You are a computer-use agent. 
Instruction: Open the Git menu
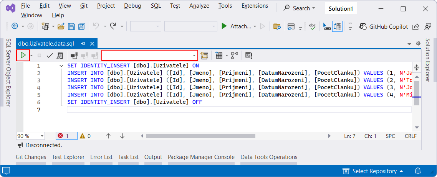pyautogui.click(x=84, y=6)
